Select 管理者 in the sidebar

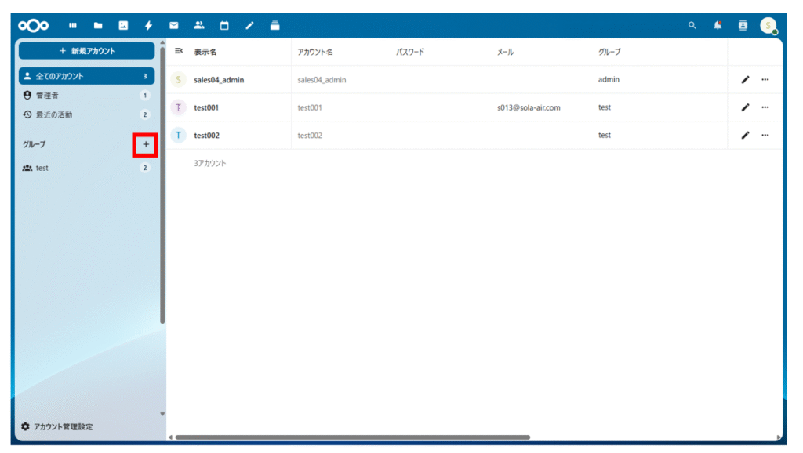[x=47, y=96]
